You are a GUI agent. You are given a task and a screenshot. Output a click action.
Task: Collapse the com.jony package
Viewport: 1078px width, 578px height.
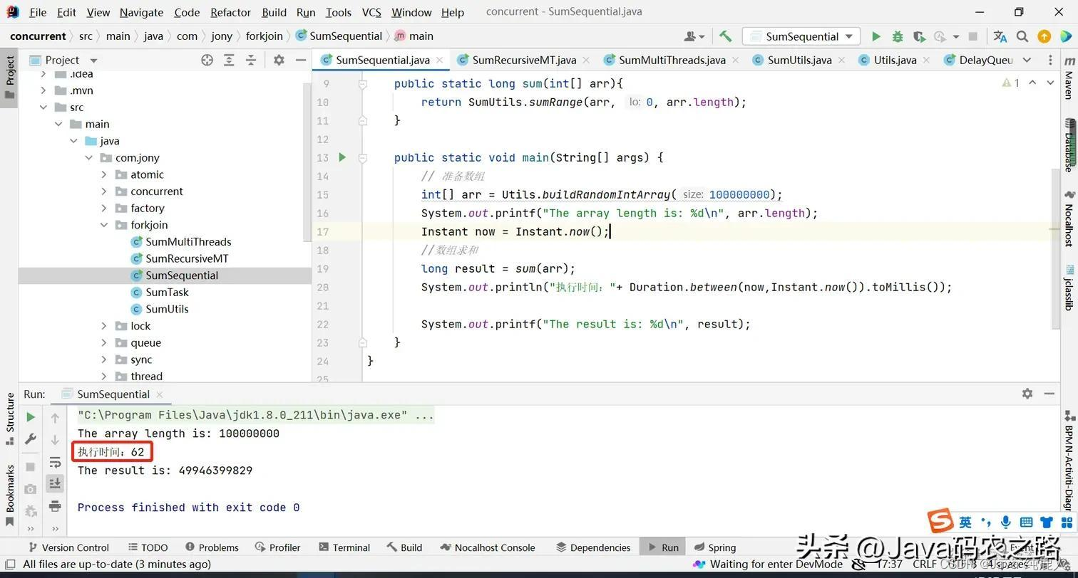(88, 158)
